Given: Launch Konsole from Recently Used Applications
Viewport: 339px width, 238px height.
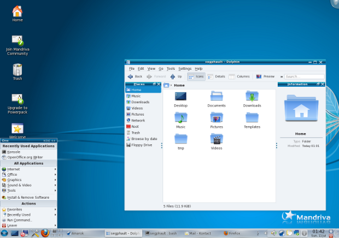Looking at the screenshot, I should tap(29, 152).
